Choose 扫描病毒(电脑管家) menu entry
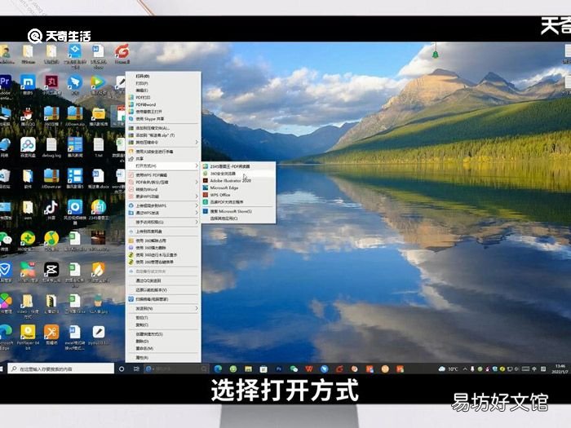 point(163,299)
